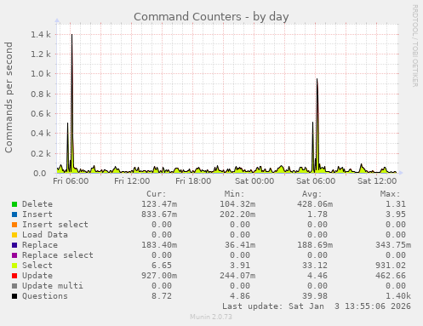This screenshot has width=423, height=326.
Task: Click the yellow Load Data legend swatch
Action: [x=14, y=235]
